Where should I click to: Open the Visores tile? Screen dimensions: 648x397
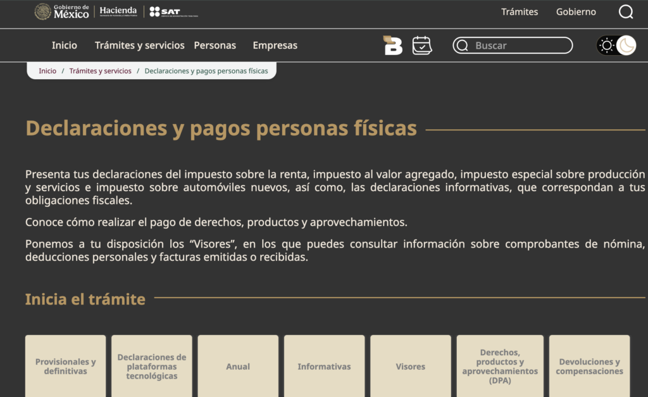tap(410, 366)
